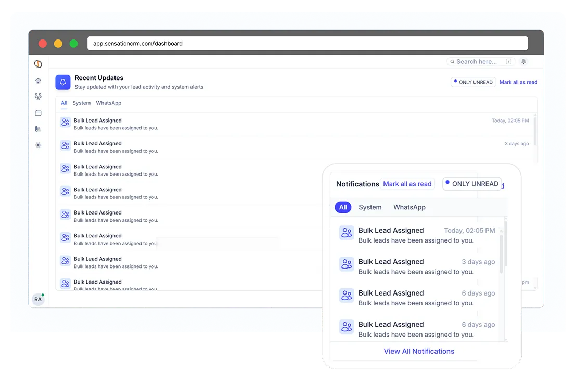Screen dimensions: 576x388
Task: Open View All Notifications link
Action: click(419, 351)
